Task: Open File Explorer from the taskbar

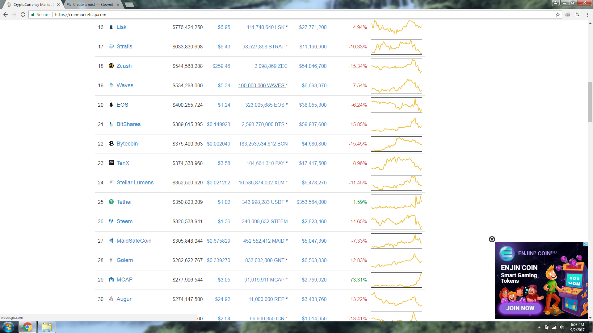Action: click(x=47, y=327)
